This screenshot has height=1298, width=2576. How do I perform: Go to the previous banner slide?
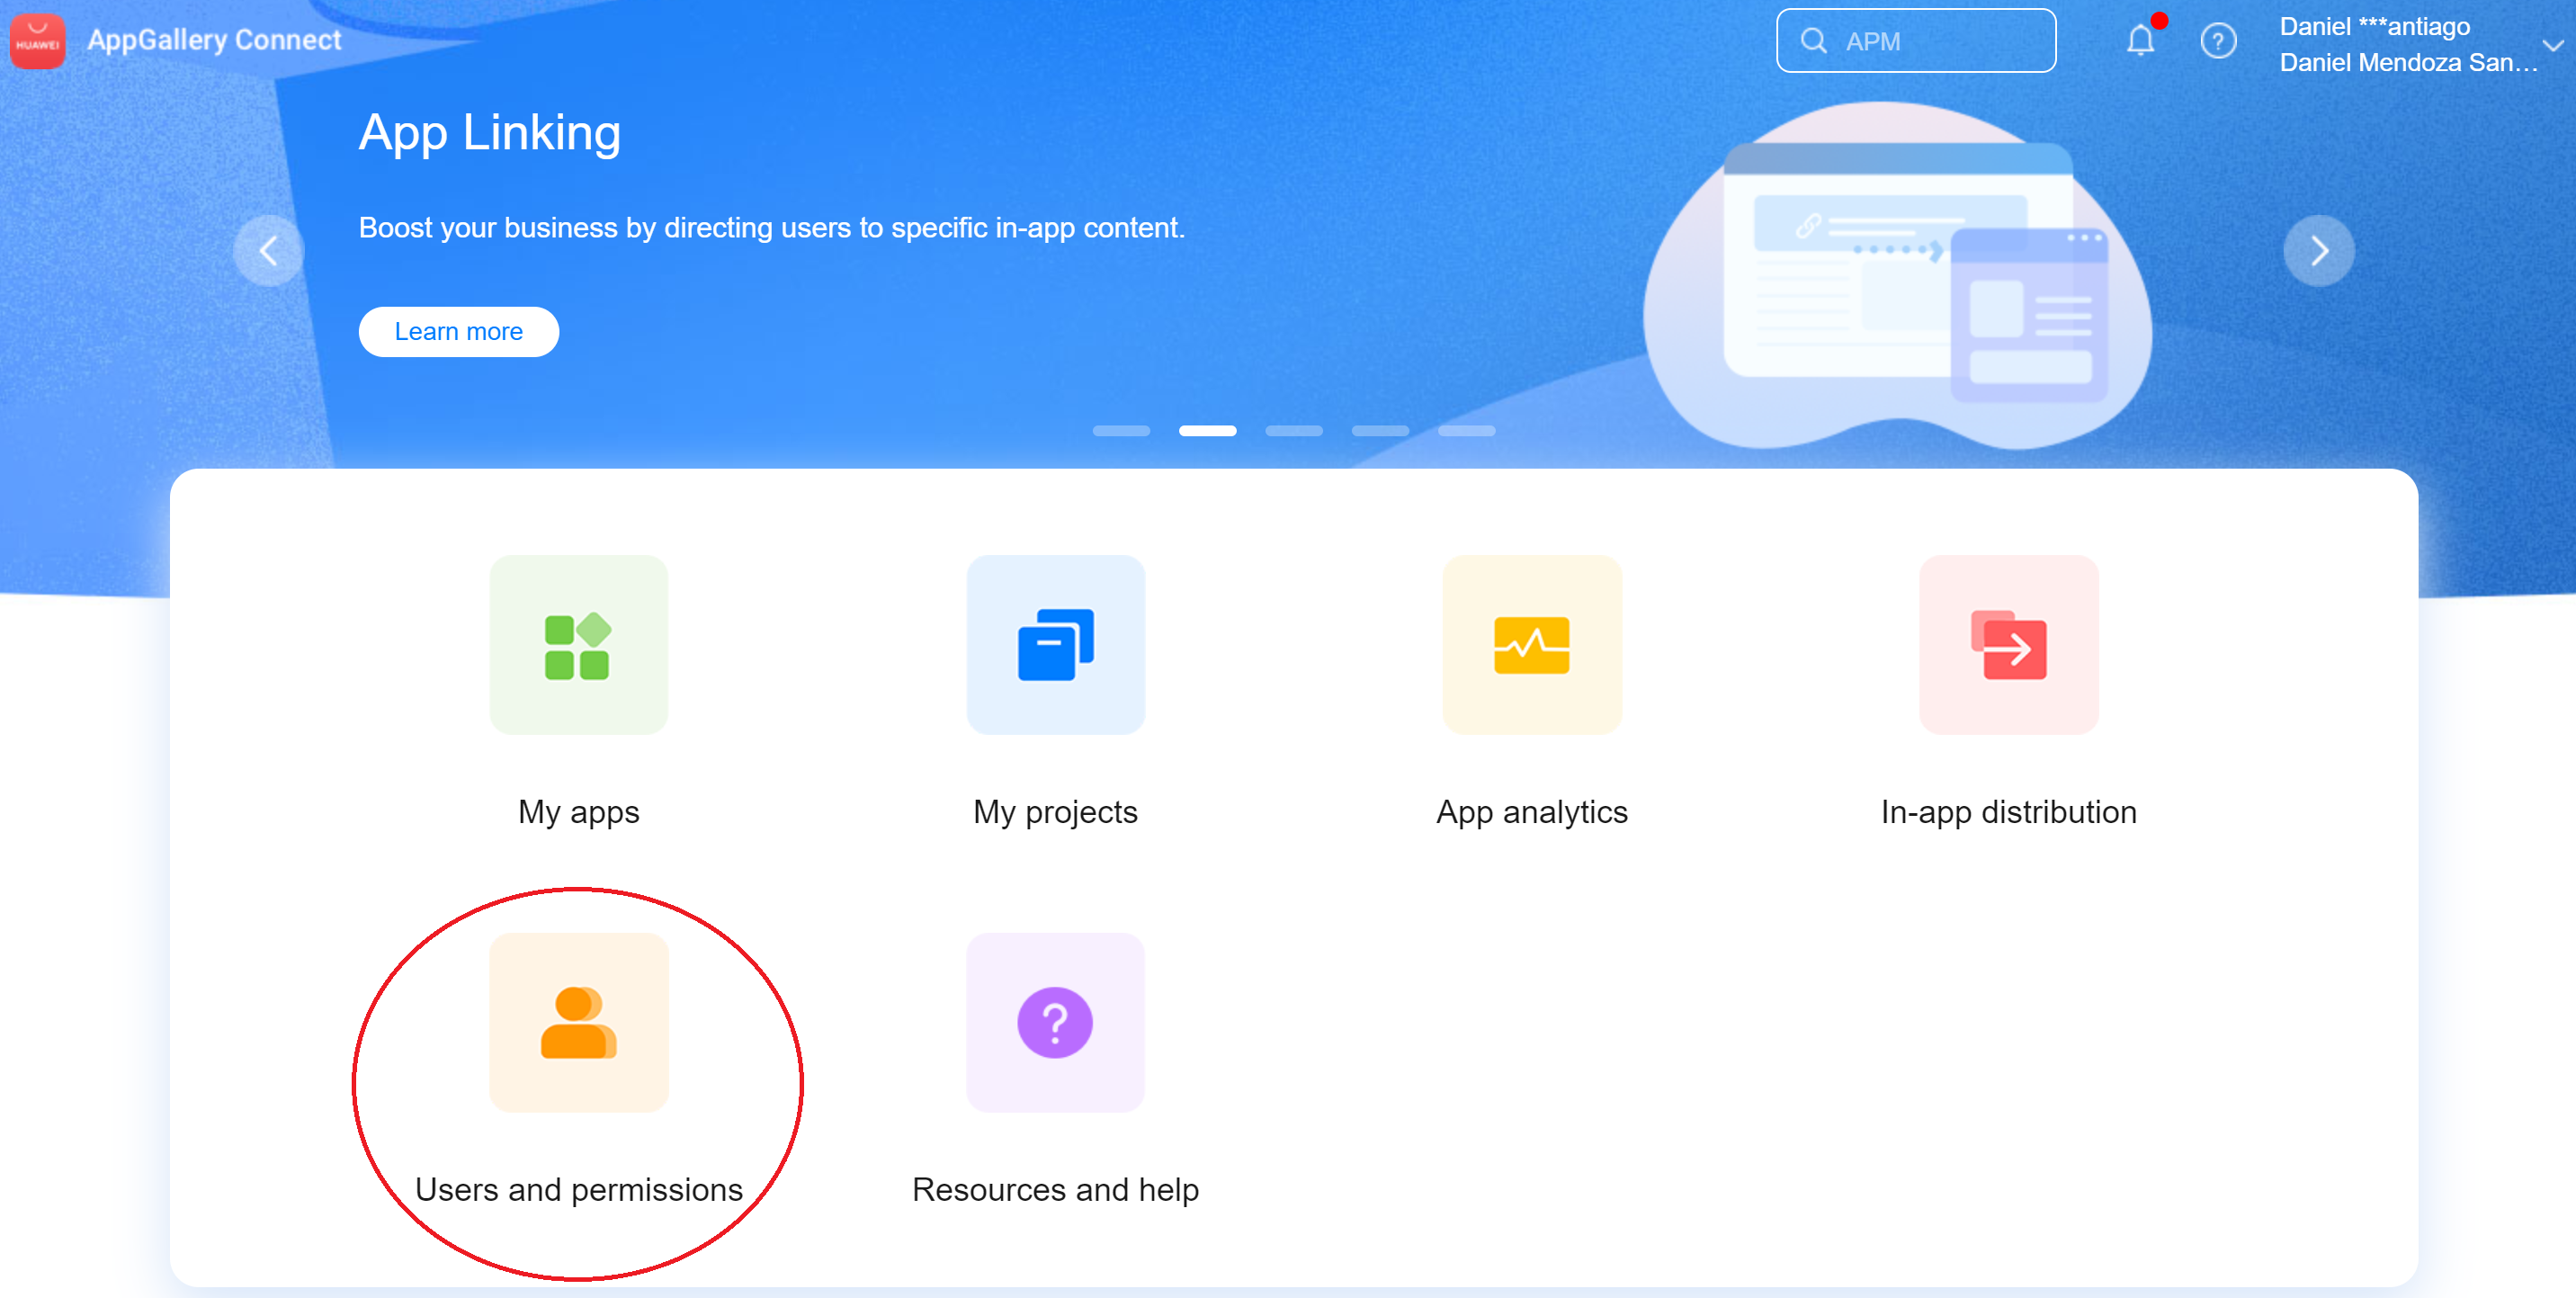[268, 251]
